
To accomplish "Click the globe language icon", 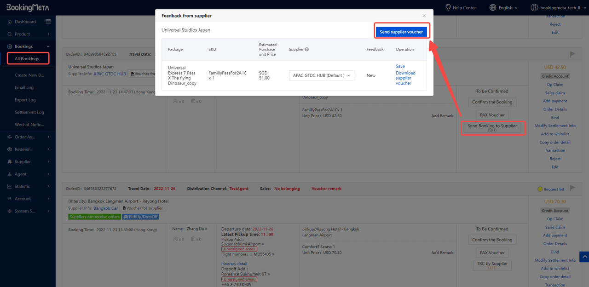I will coord(493,8).
